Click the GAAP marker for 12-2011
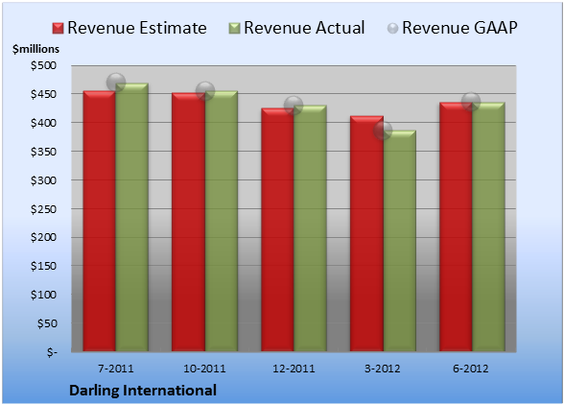 [294, 106]
